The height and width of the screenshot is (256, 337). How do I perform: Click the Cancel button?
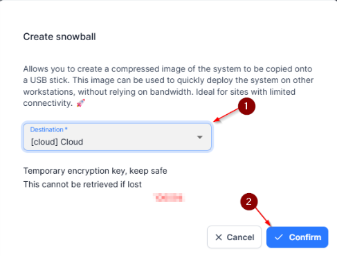pos(234,237)
